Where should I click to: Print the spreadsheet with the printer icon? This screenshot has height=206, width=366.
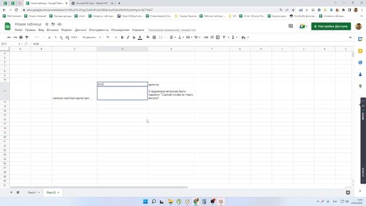coord(21,37)
